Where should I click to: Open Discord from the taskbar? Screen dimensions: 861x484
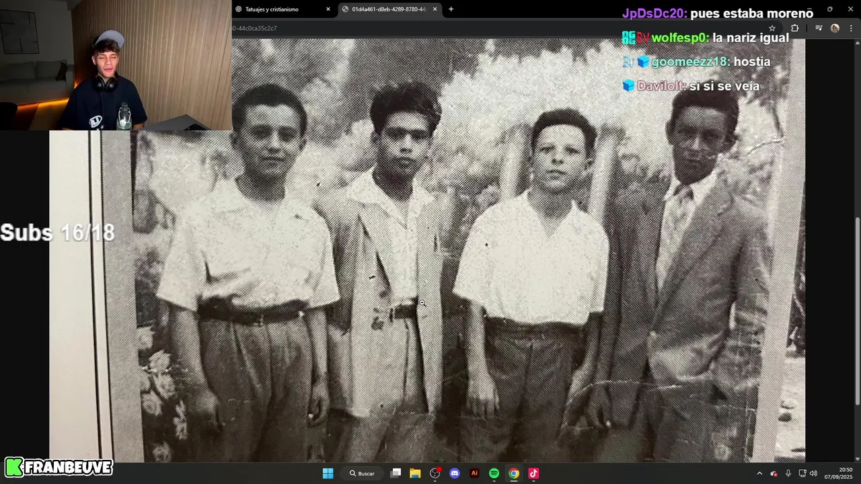coord(455,473)
